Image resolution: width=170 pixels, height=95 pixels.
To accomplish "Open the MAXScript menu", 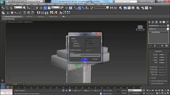I will [x=90, y=4].
